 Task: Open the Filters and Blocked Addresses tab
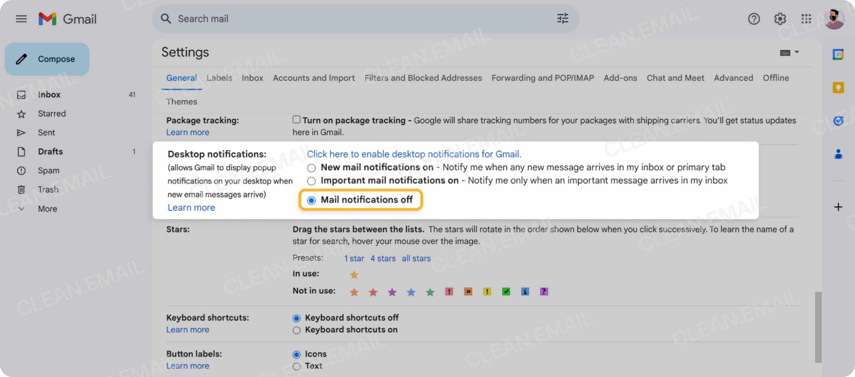click(x=423, y=78)
